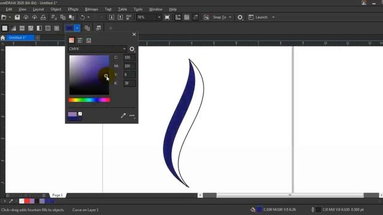383x215 pixels.
Task: Select the Two-color pattern fill icon
Action: click(39, 28)
